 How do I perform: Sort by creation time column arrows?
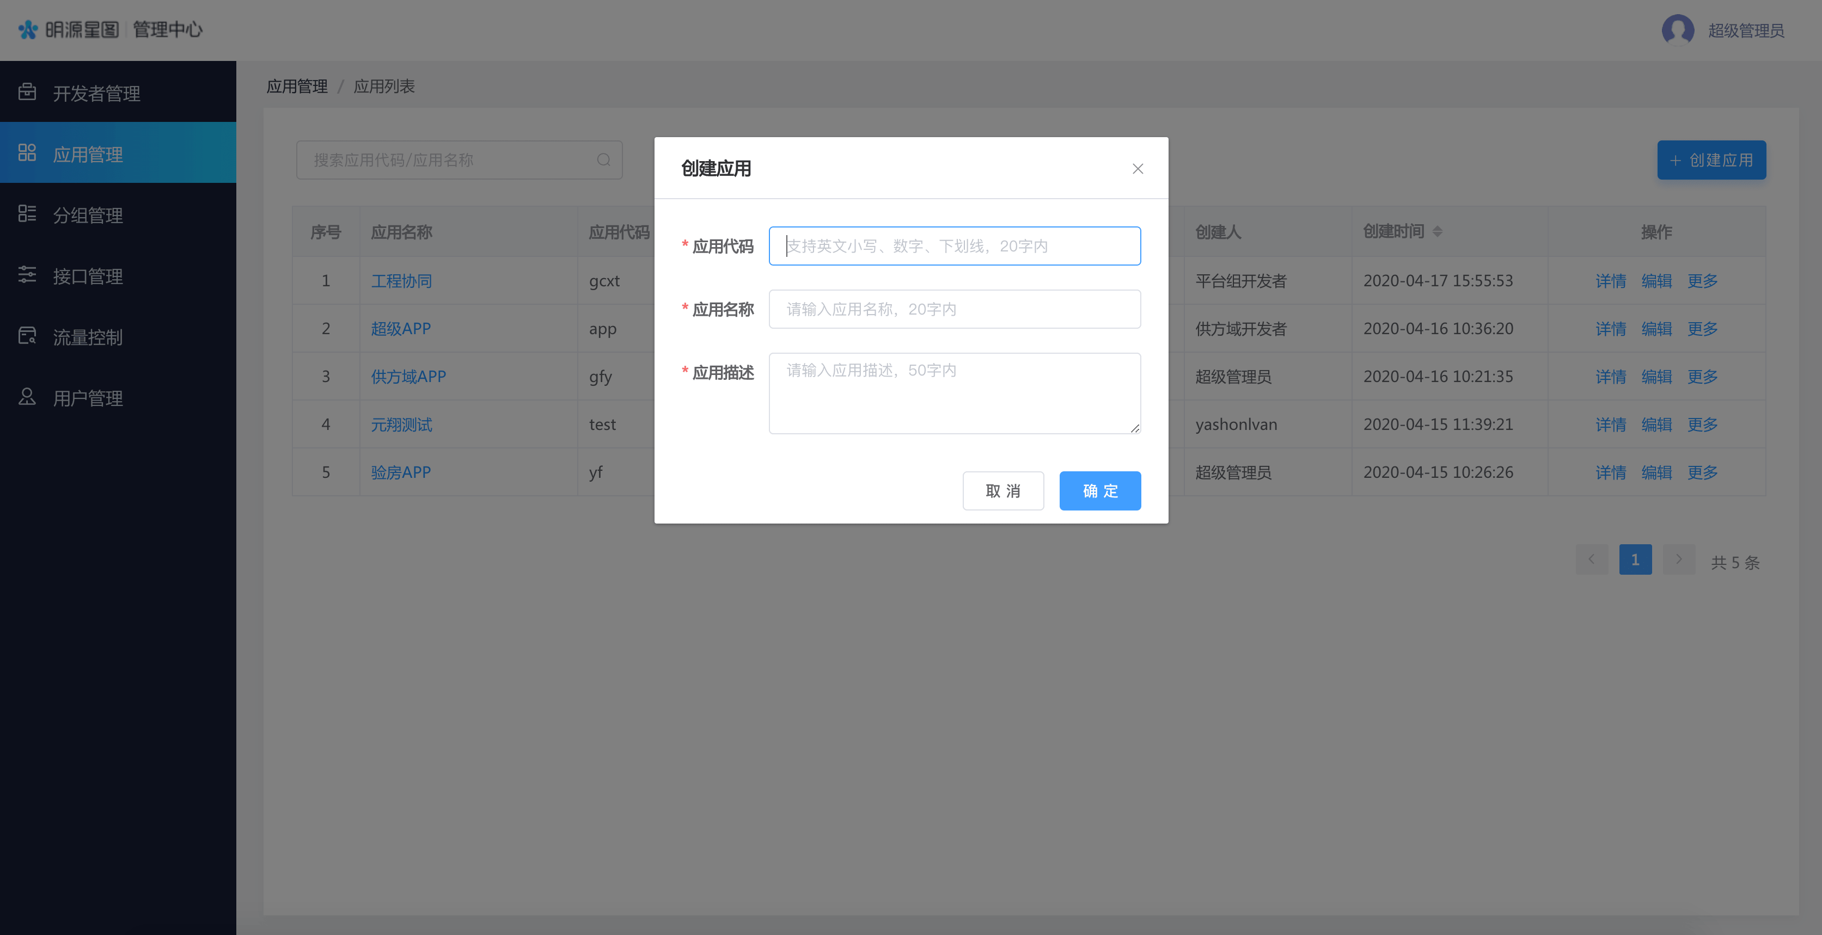[x=1437, y=232]
